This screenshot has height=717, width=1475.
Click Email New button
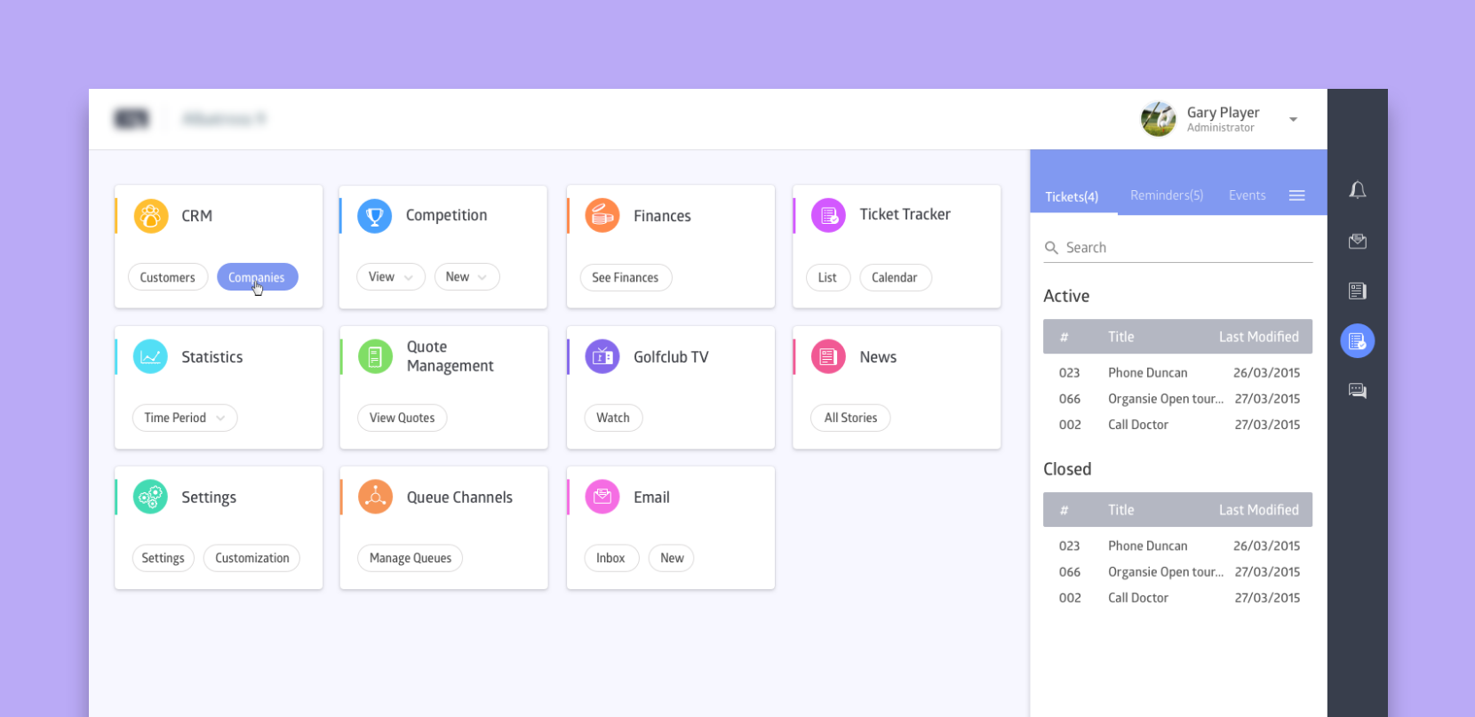672,558
